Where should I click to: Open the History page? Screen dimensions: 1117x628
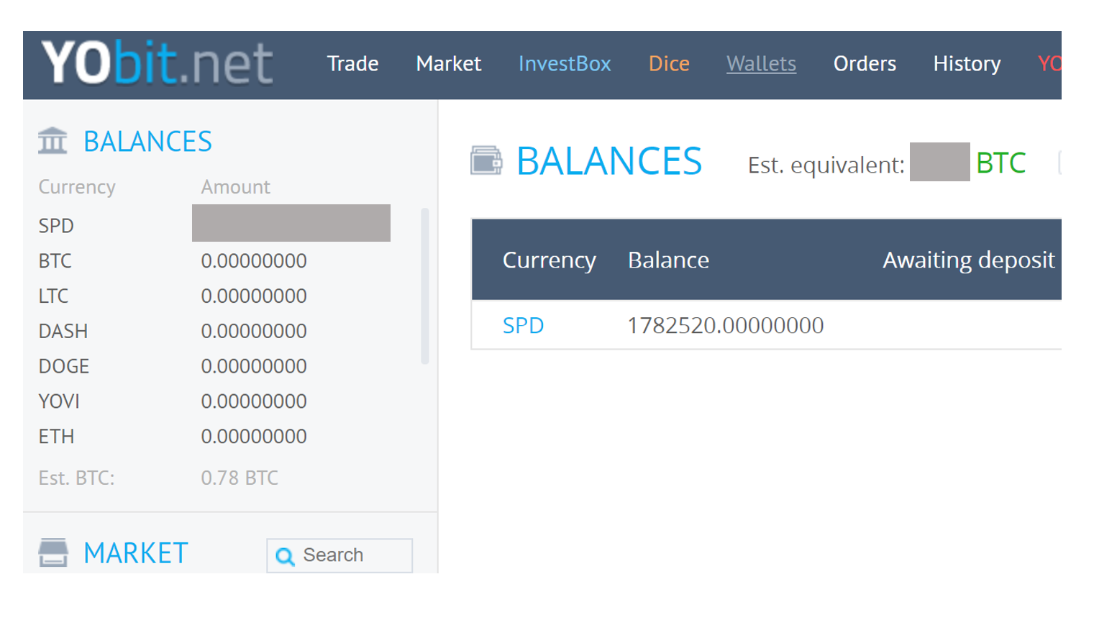[x=967, y=64]
